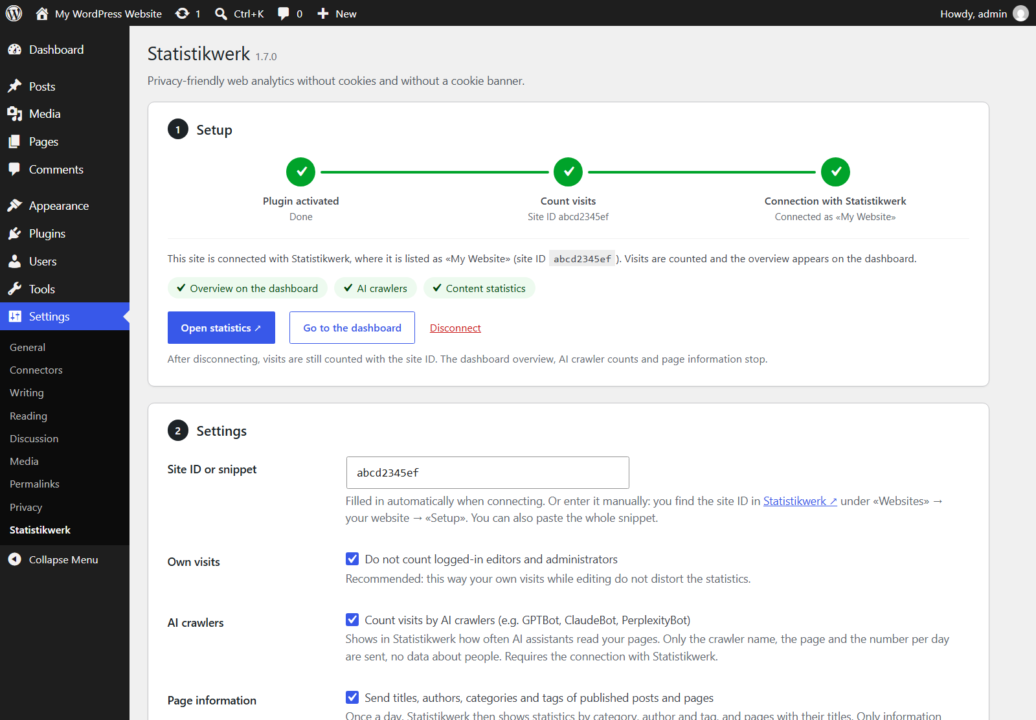Click Howdy, admin text

[x=973, y=14]
